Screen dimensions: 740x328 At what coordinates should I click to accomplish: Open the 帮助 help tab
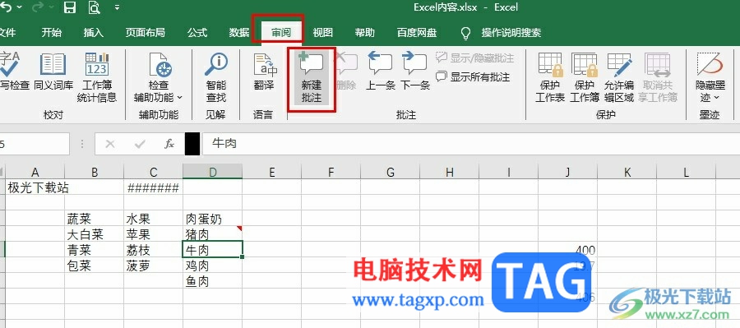coord(365,33)
